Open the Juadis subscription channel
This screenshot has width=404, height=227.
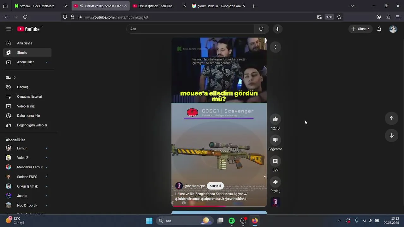pos(27,196)
